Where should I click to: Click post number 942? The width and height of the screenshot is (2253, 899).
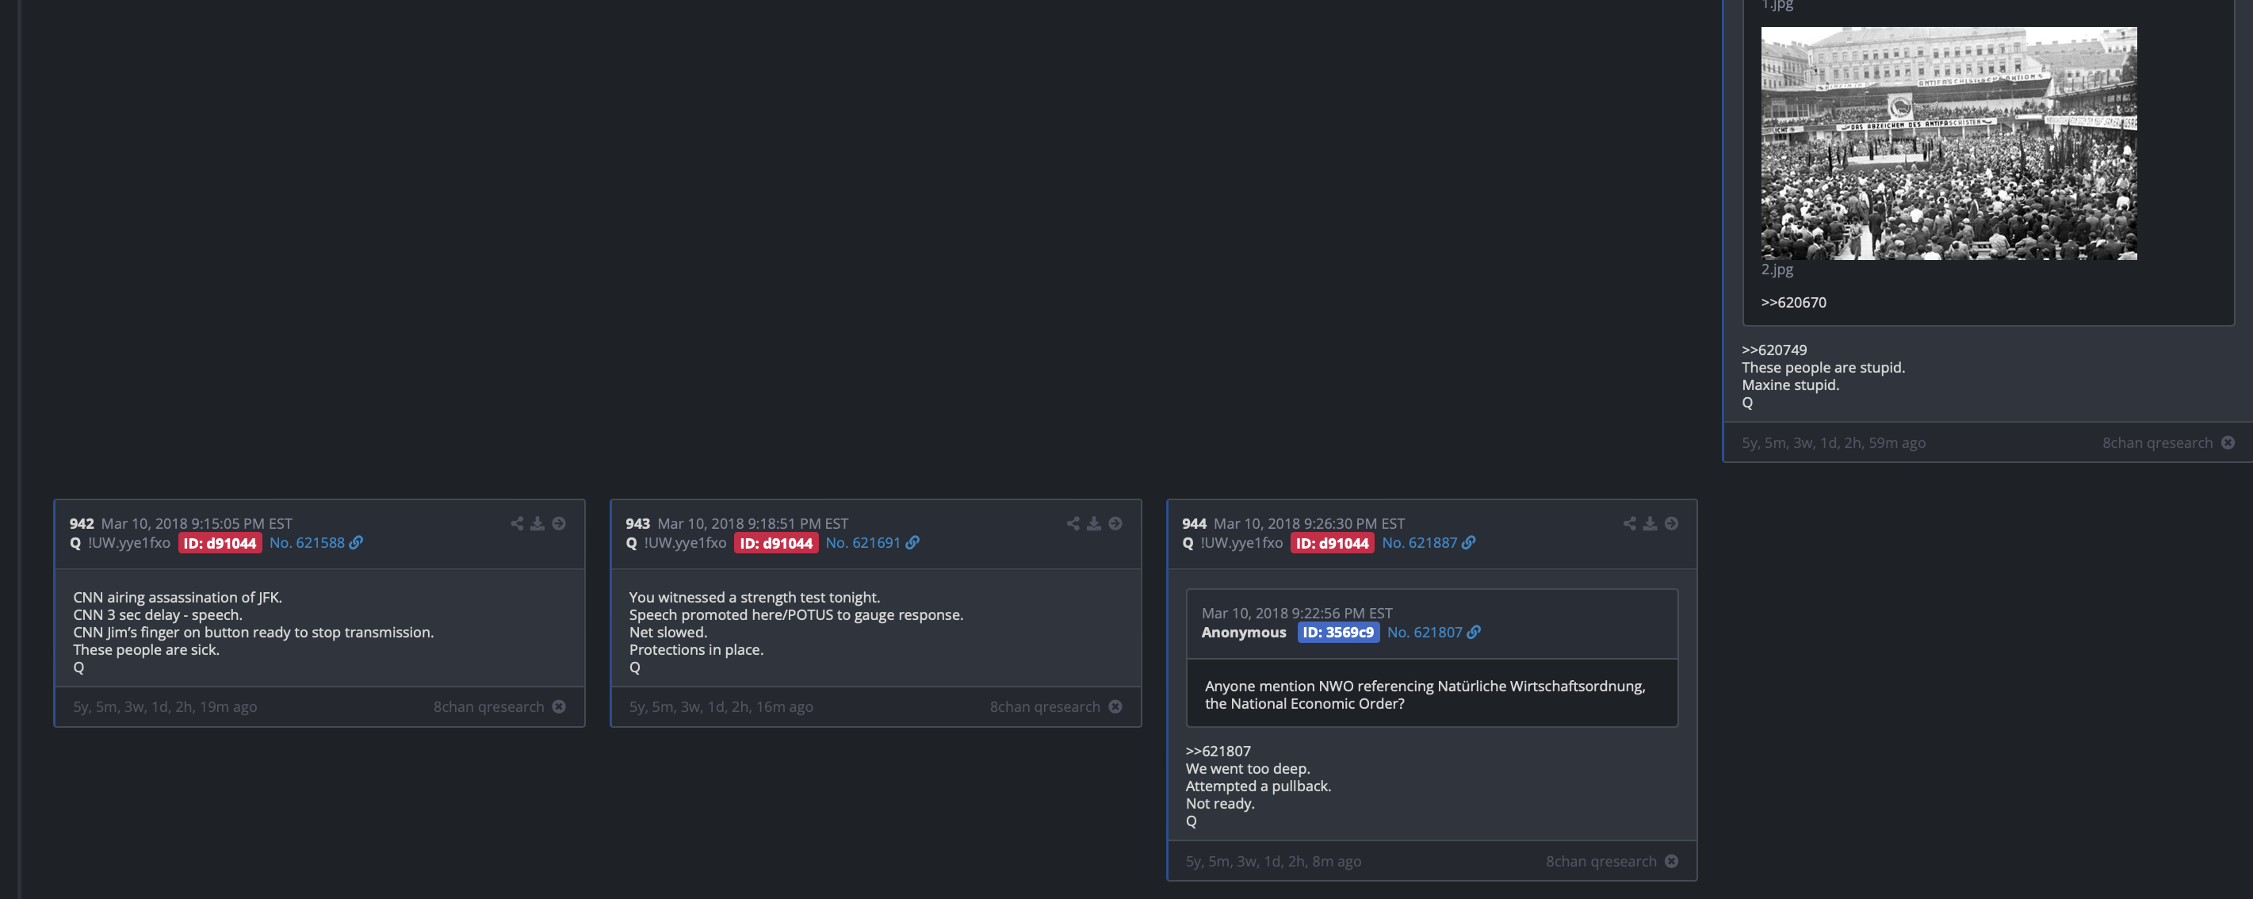(82, 523)
